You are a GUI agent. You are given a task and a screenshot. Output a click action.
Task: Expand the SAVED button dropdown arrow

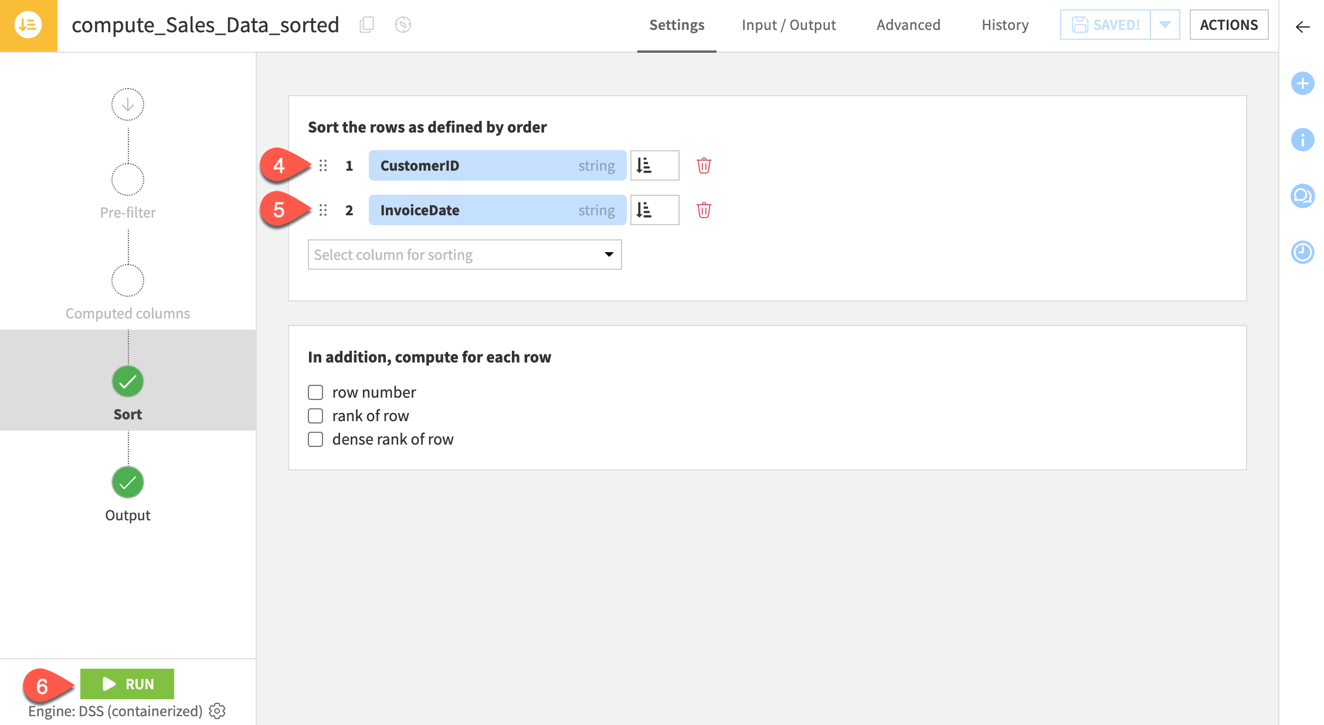coord(1165,25)
